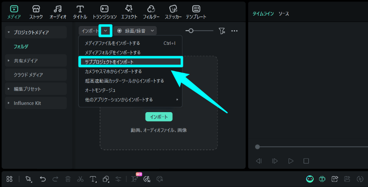Open the media filter icon

[222, 30]
